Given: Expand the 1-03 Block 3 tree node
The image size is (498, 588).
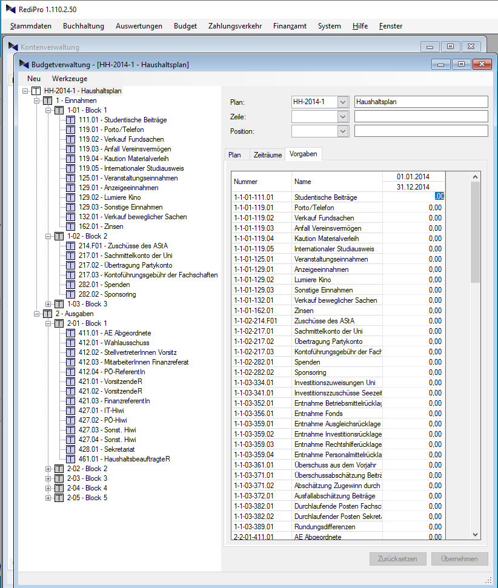Looking at the screenshot, I should (x=48, y=304).
